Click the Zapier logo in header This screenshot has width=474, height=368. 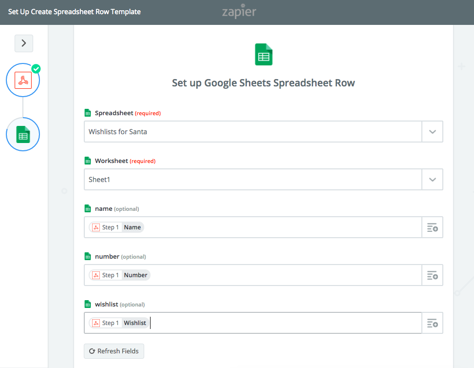coord(239,12)
